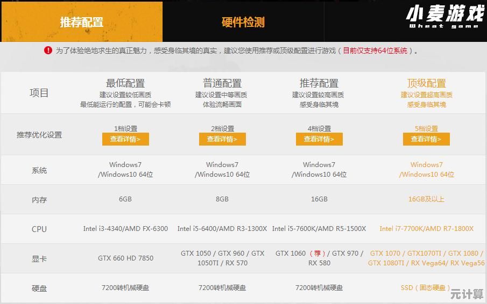
Task: Click the red 目前仅支持64位系统 notice text
Action: click(x=375, y=50)
